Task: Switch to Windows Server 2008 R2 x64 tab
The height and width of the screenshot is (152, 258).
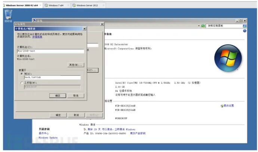Action: [x=22, y=6]
